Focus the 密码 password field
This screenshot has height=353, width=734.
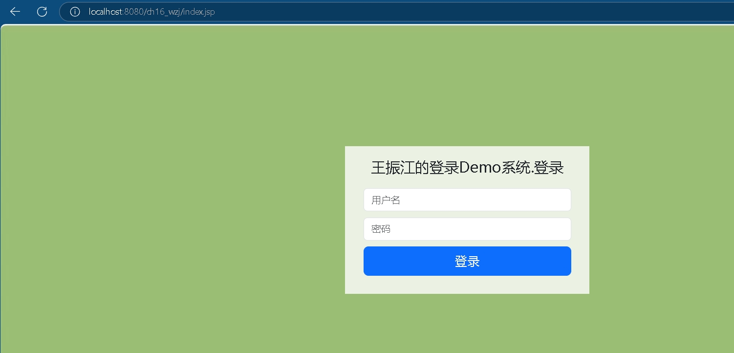click(467, 229)
